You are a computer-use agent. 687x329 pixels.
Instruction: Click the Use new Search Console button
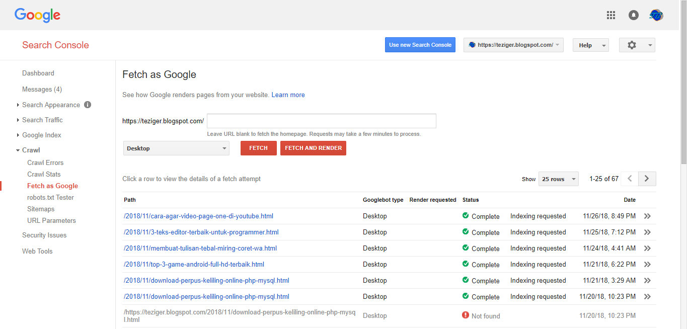pyautogui.click(x=420, y=45)
